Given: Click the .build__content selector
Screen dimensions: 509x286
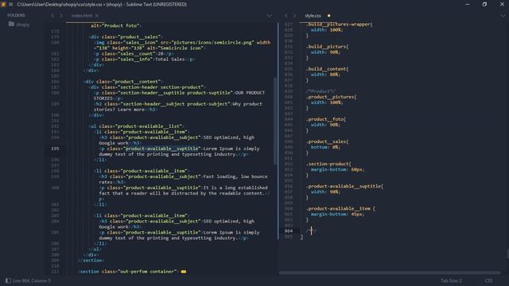Looking at the screenshot, I should tap(327, 69).
